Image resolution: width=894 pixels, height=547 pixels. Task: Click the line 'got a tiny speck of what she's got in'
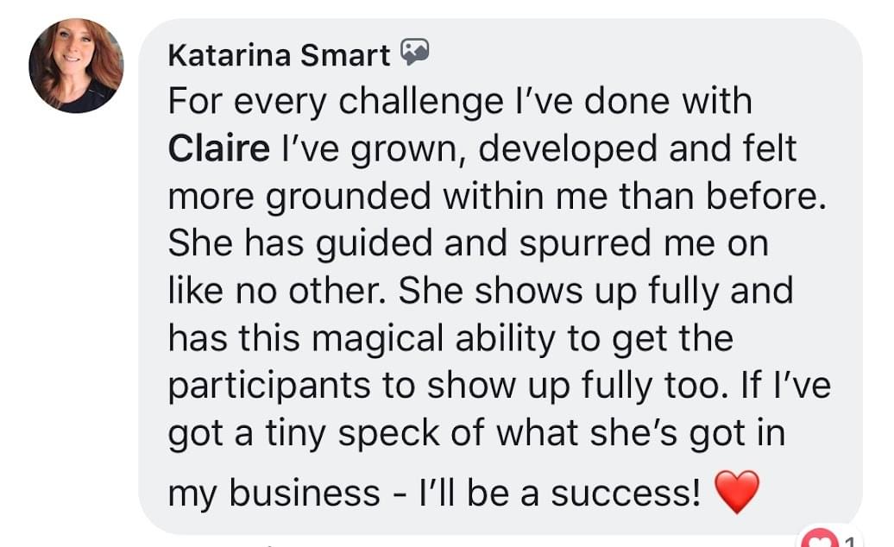[476, 434]
